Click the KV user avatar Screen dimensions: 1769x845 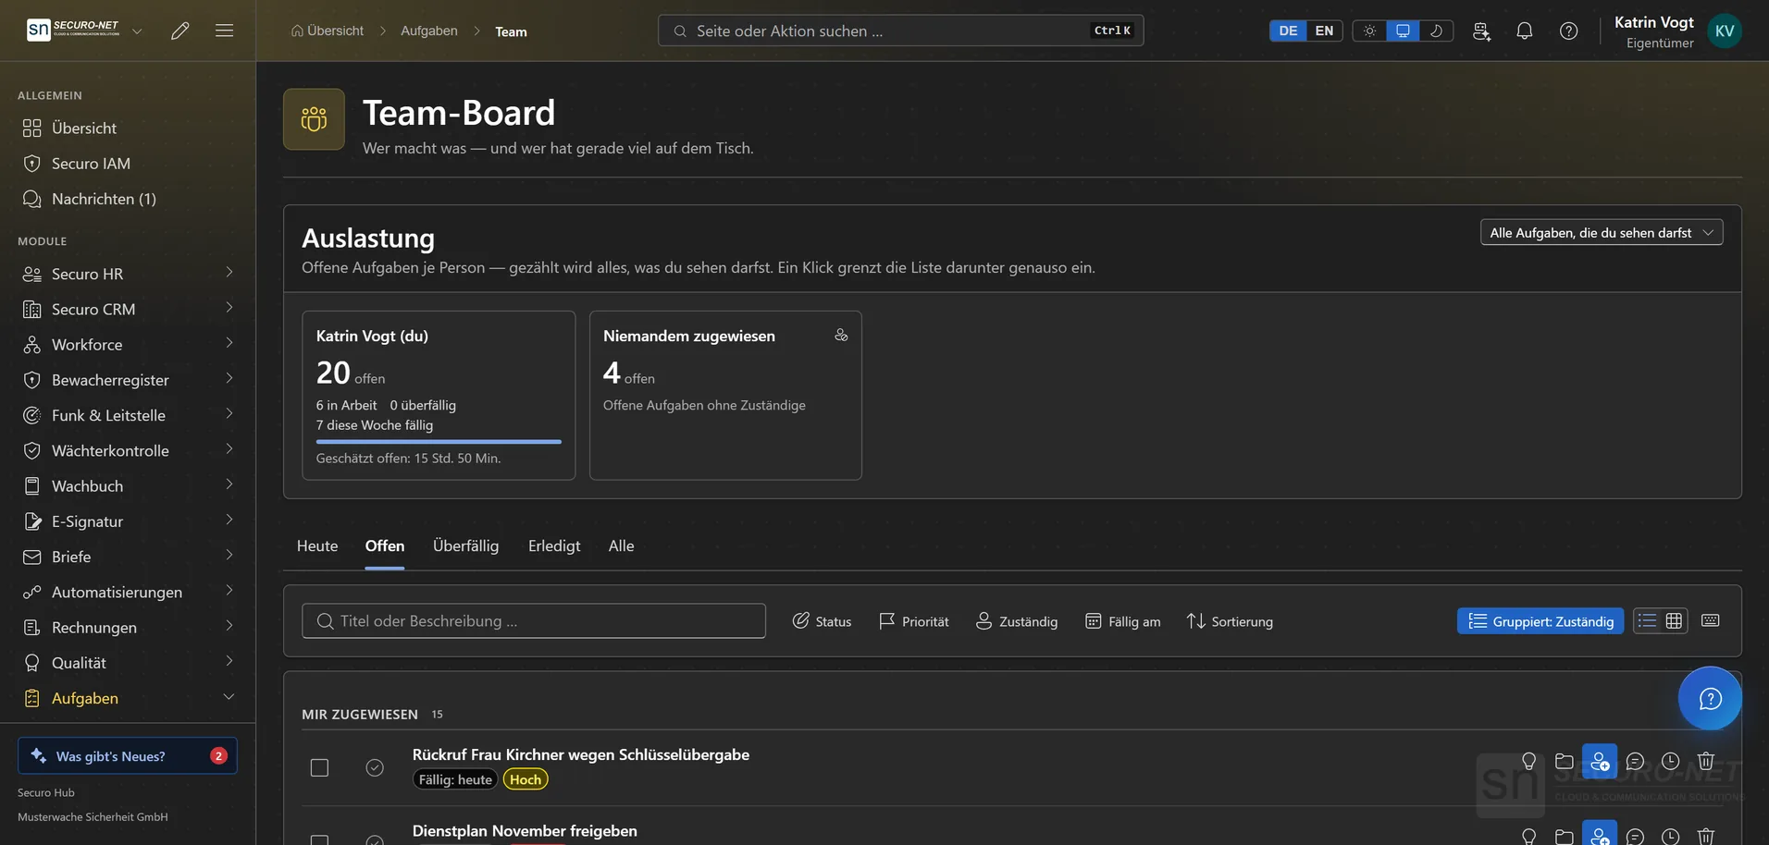pos(1725,31)
